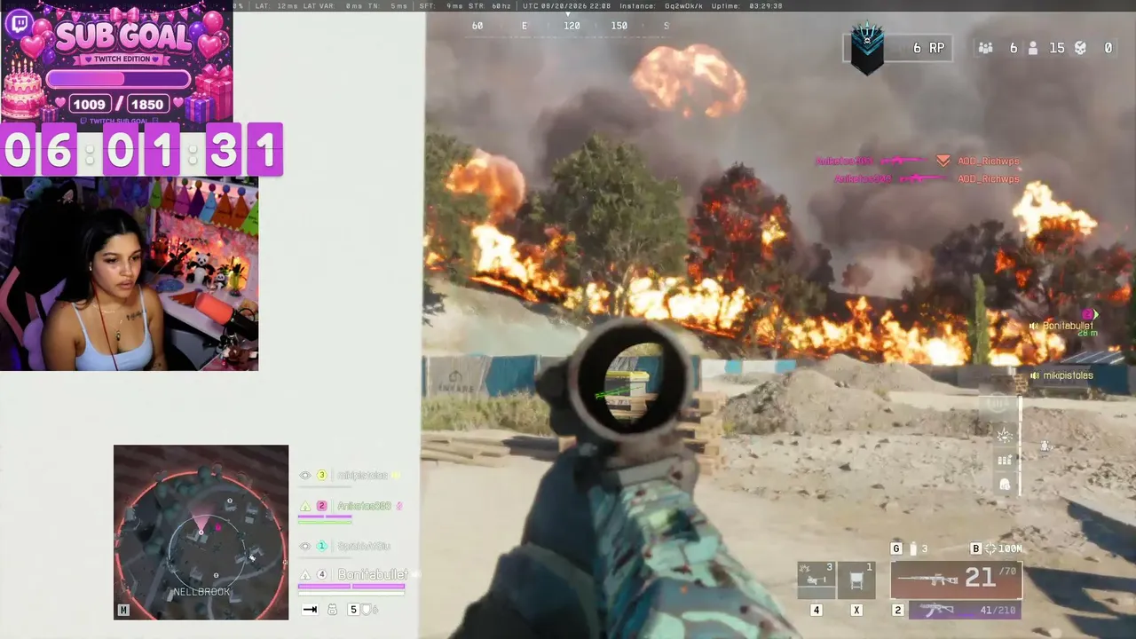This screenshot has height=639, width=1136.
Task: Toggle the eye spectate icon for mikipistolas
Action: click(305, 476)
